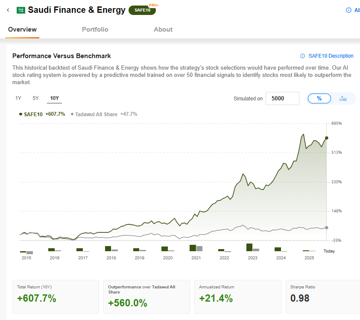The image size is (360, 320).
Task: Click the info icon at top right
Action: tap(348, 10)
